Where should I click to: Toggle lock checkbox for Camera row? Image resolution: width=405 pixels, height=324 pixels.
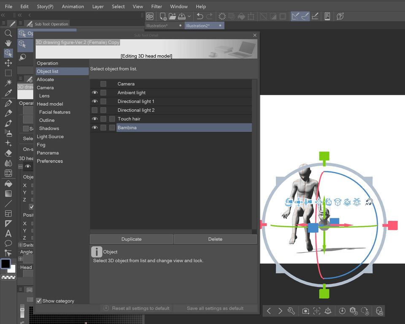(x=103, y=84)
